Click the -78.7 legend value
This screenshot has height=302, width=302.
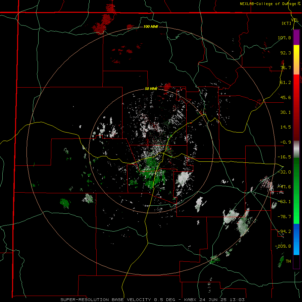(284, 217)
